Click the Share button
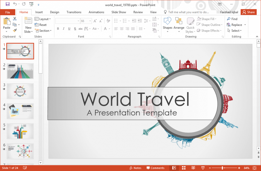Screen dimensions: 261x171 pyautogui.click(x=249, y=12)
